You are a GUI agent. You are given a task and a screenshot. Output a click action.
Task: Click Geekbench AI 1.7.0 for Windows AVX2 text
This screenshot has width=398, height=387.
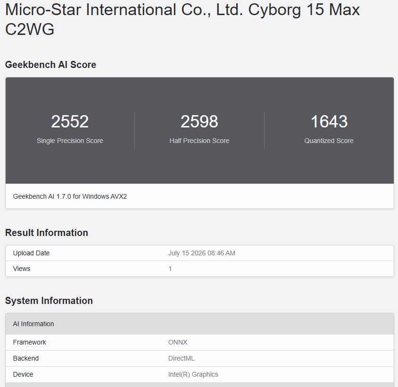70,196
